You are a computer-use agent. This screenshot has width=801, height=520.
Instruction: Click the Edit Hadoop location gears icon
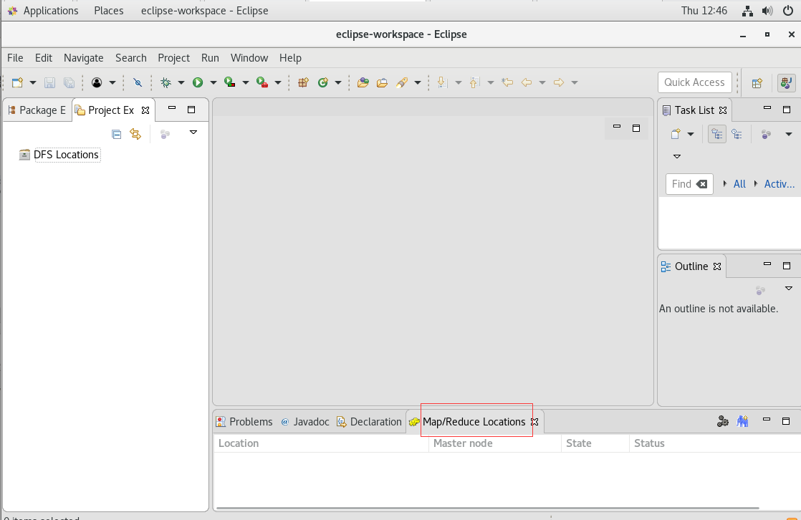[x=723, y=421]
